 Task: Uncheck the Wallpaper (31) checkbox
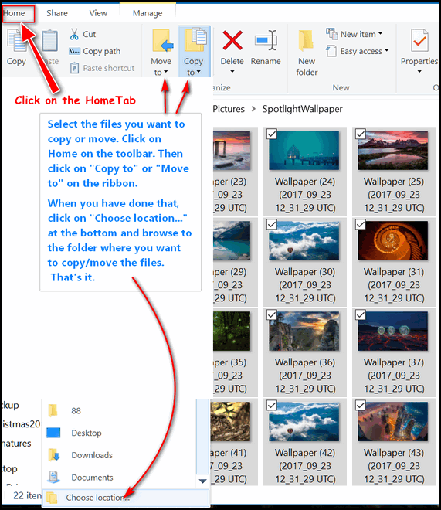(x=361, y=224)
